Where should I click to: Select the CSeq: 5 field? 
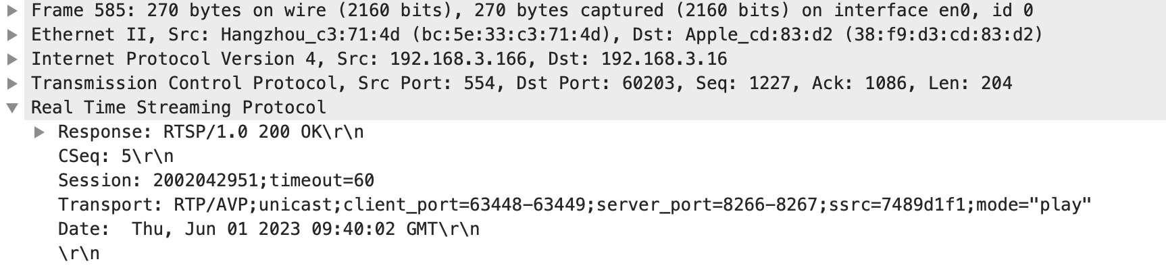116,156
